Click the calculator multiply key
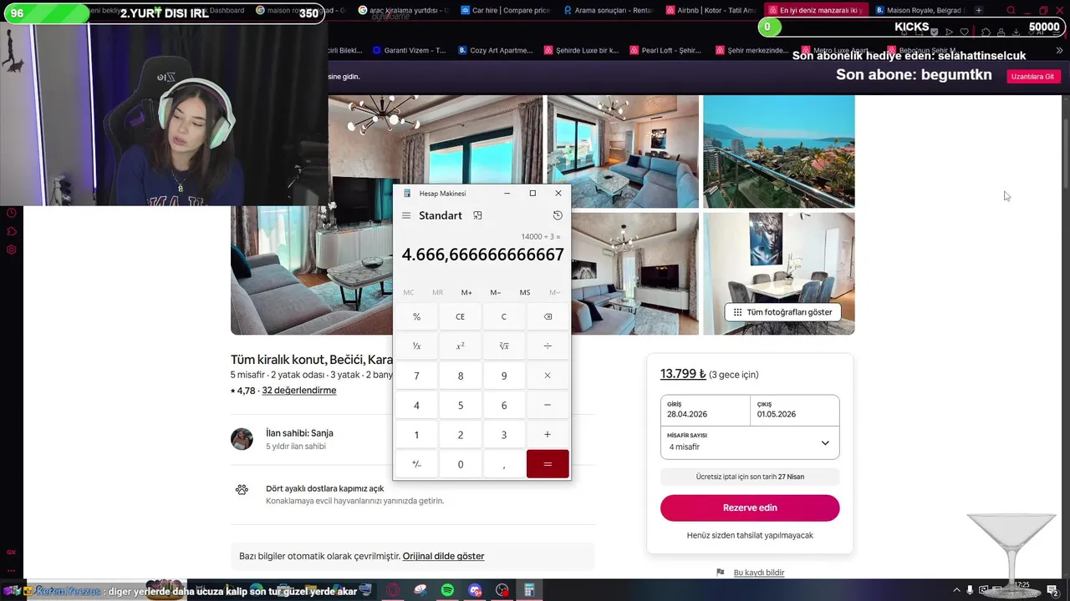Viewport: 1070px width, 601px height. click(x=548, y=376)
